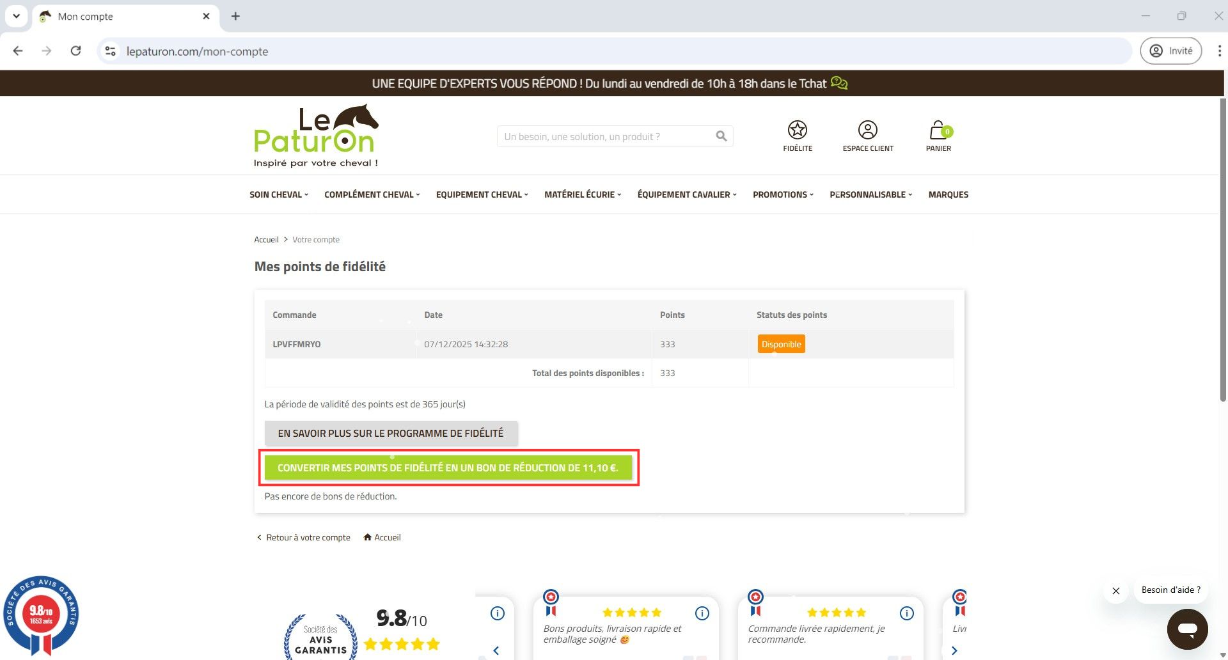
Task: Click the info icon on a customer review card
Action: 702,613
